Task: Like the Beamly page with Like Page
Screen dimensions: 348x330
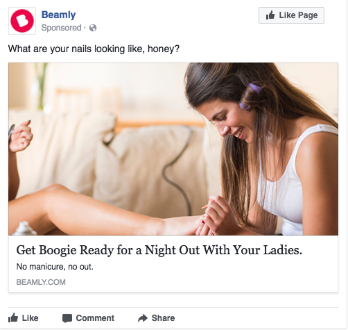Action: [291, 15]
